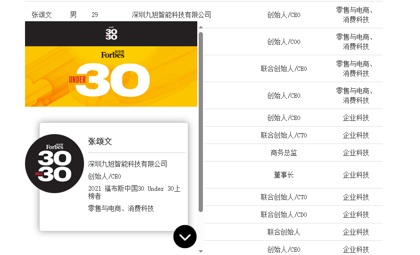Screen dimensions: 420x255
Task: Click the scrollbar up arrow
Action: coord(201,28)
